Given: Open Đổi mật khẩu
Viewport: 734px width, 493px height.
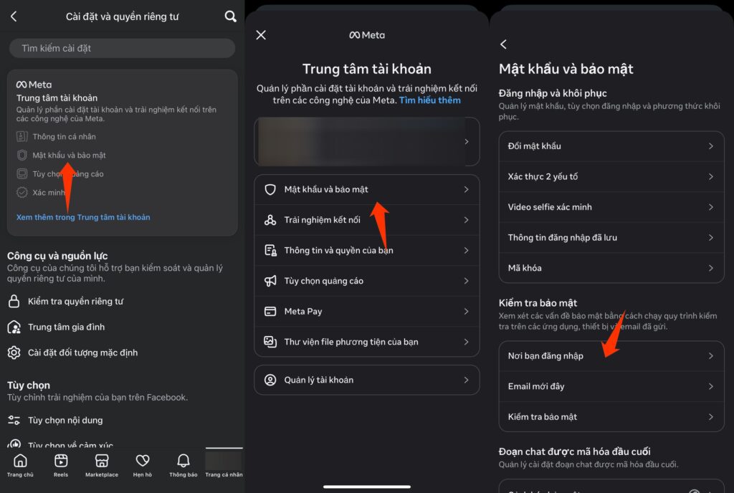Looking at the screenshot, I should 611,146.
